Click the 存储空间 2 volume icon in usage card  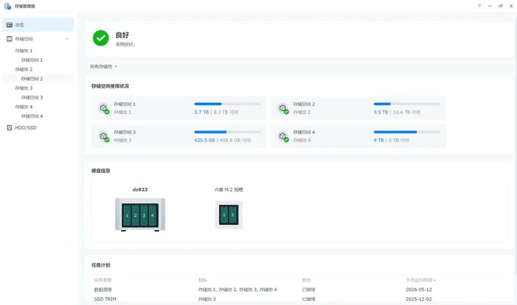(x=283, y=109)
